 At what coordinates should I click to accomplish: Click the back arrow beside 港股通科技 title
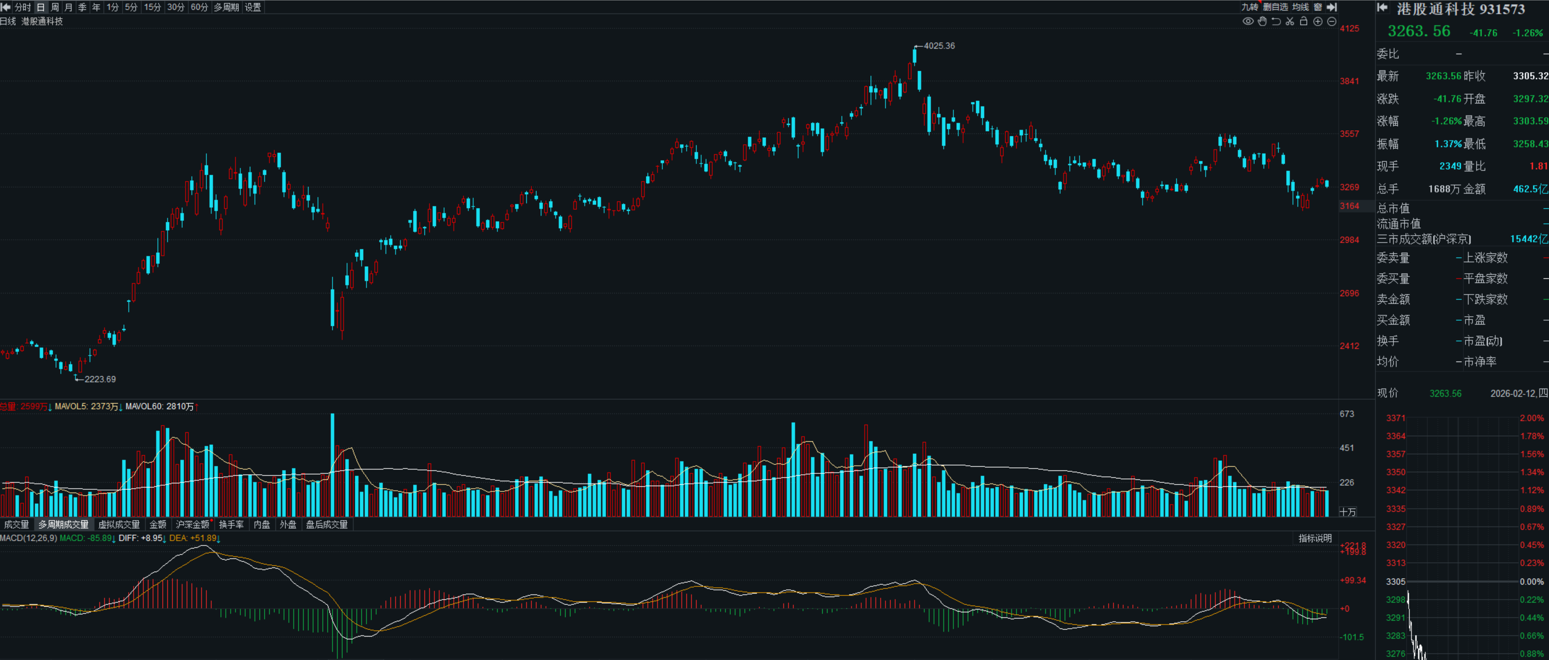[x=1382, y=8]
